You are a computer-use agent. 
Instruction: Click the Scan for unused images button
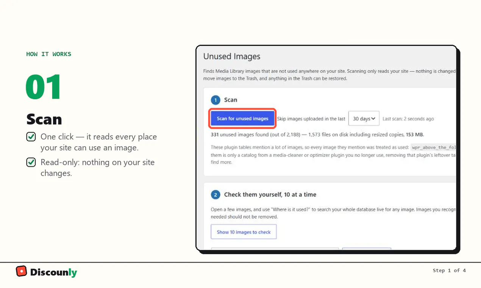242,119
